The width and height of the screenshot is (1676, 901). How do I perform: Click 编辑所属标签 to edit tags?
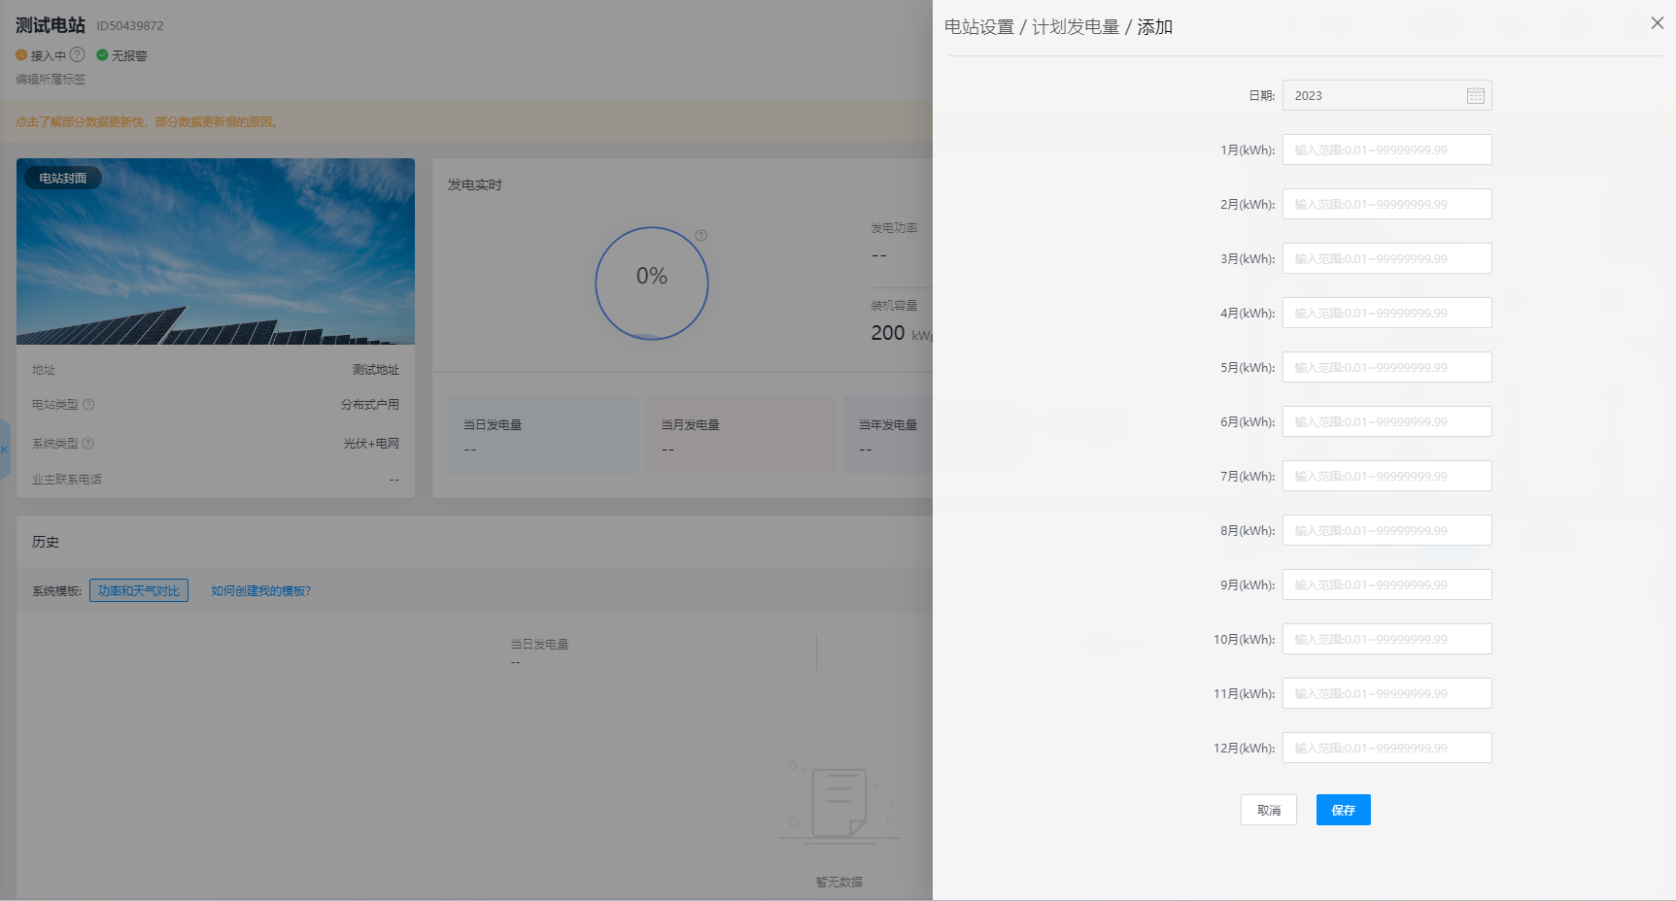51,80
